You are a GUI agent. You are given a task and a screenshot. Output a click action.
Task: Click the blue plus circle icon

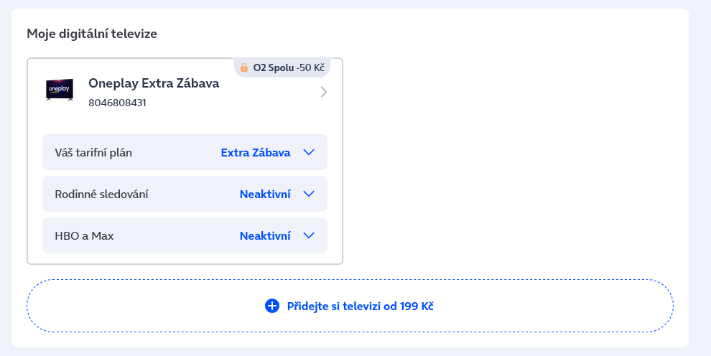[x=272, y=306]
